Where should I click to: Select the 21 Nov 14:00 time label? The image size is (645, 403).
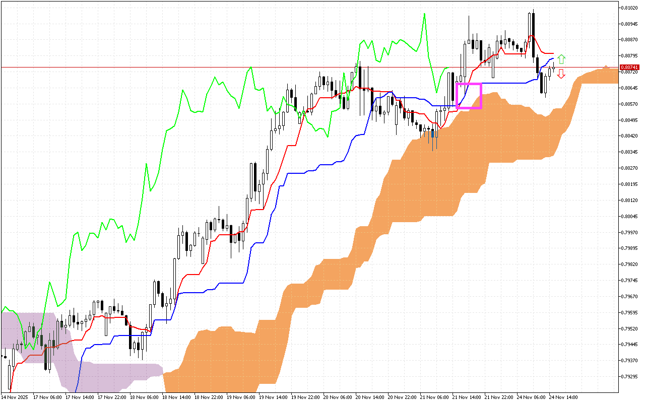click(467, 397)
